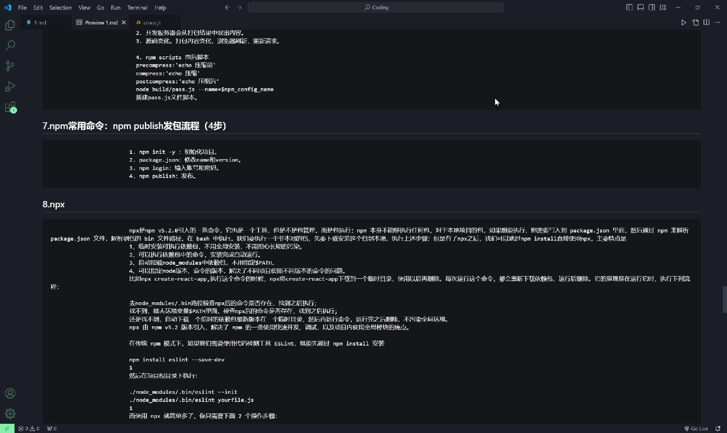727x433 pixels.
Task: Click the remote window indicator
Action: coord(7,429)
